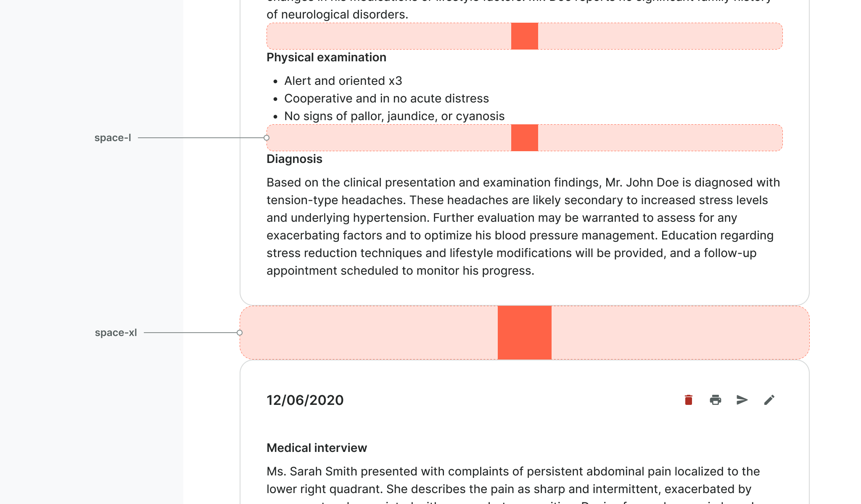Click large dark orange square between cards
This screenshot has height=504, width=861.
(524, 333)
